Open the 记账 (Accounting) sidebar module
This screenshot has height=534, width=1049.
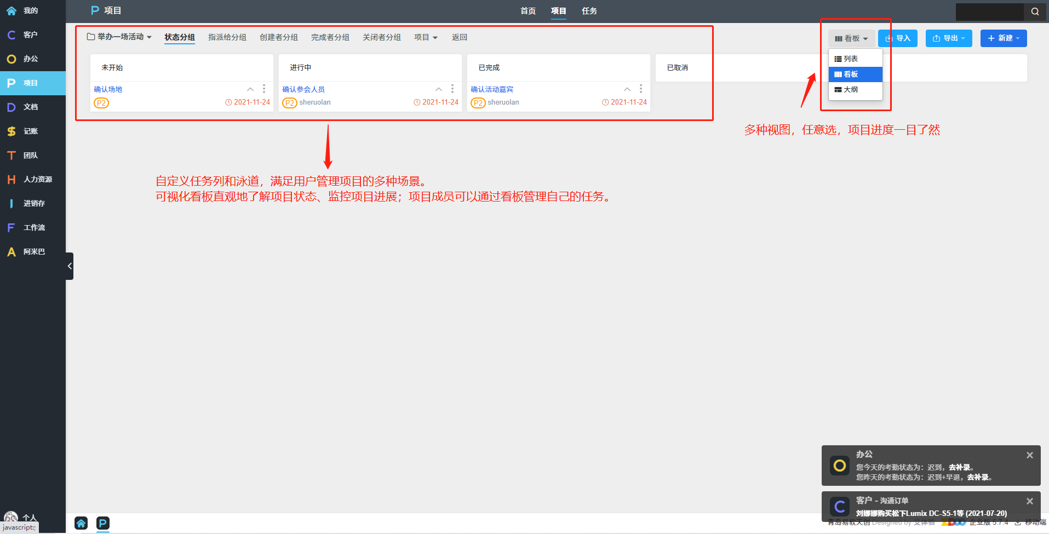tap(30, 131)
